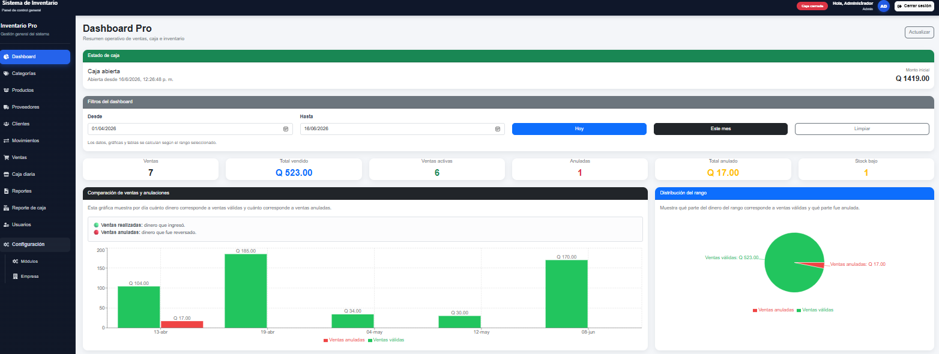This screenshot has width=939, height=354.
Task: Open Empresa using the building icon
Action: click(x=16, y=277)
